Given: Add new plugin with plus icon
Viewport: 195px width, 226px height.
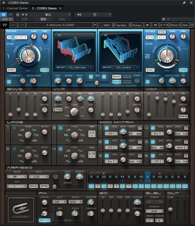Looking at the screenshot, I should click(4, 3).
